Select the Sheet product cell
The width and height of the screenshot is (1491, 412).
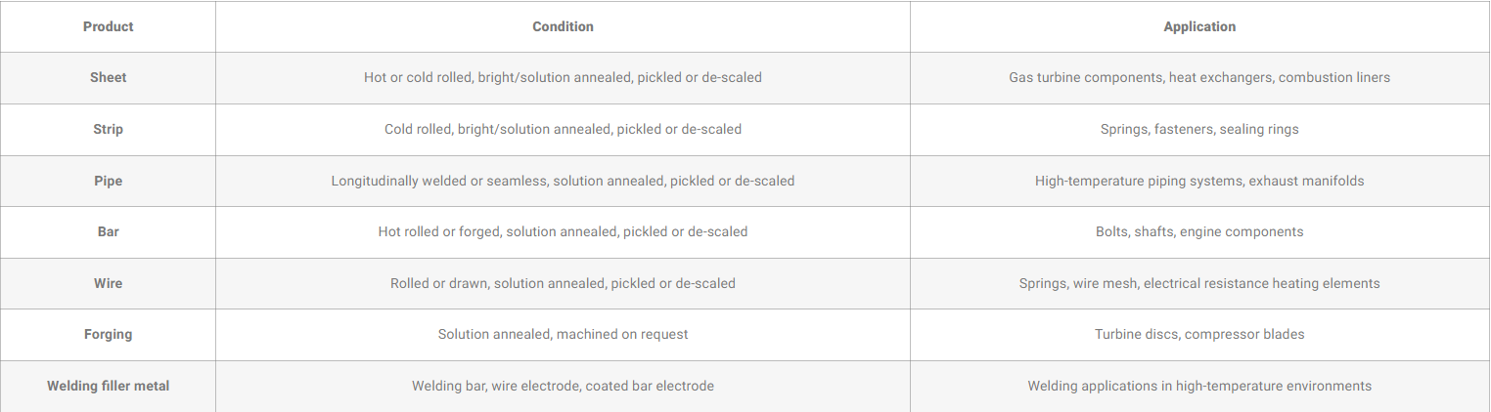pyautogui.click(x=108, y=77)
